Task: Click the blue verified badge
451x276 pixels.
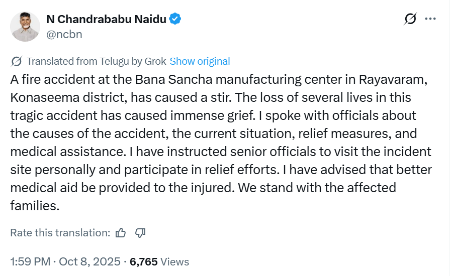Action: pyautogui.click(x=175, y=19)
